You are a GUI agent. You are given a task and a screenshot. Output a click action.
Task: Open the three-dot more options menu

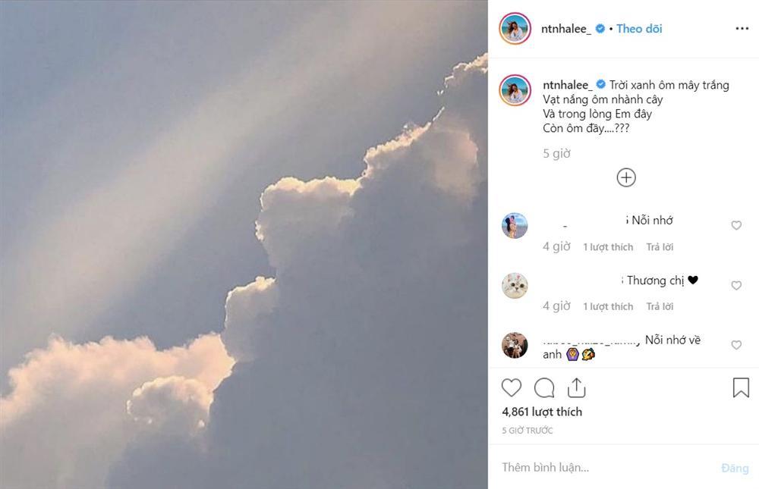[742, 29]
